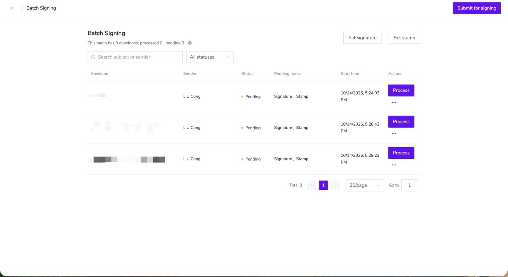Click the 10/14/2026, 5:29:23 PM start time

pyautogui.click(x=360, y=159)
